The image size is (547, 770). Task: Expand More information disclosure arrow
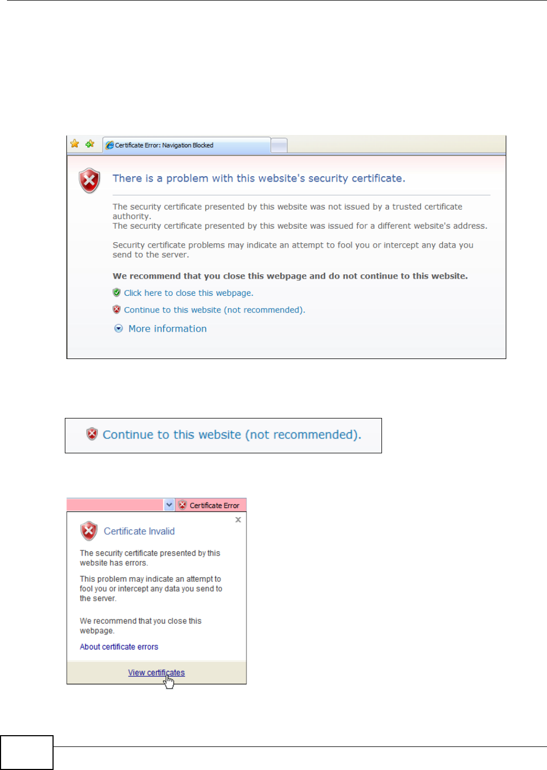pyautogui.click(x=118, y=328)
